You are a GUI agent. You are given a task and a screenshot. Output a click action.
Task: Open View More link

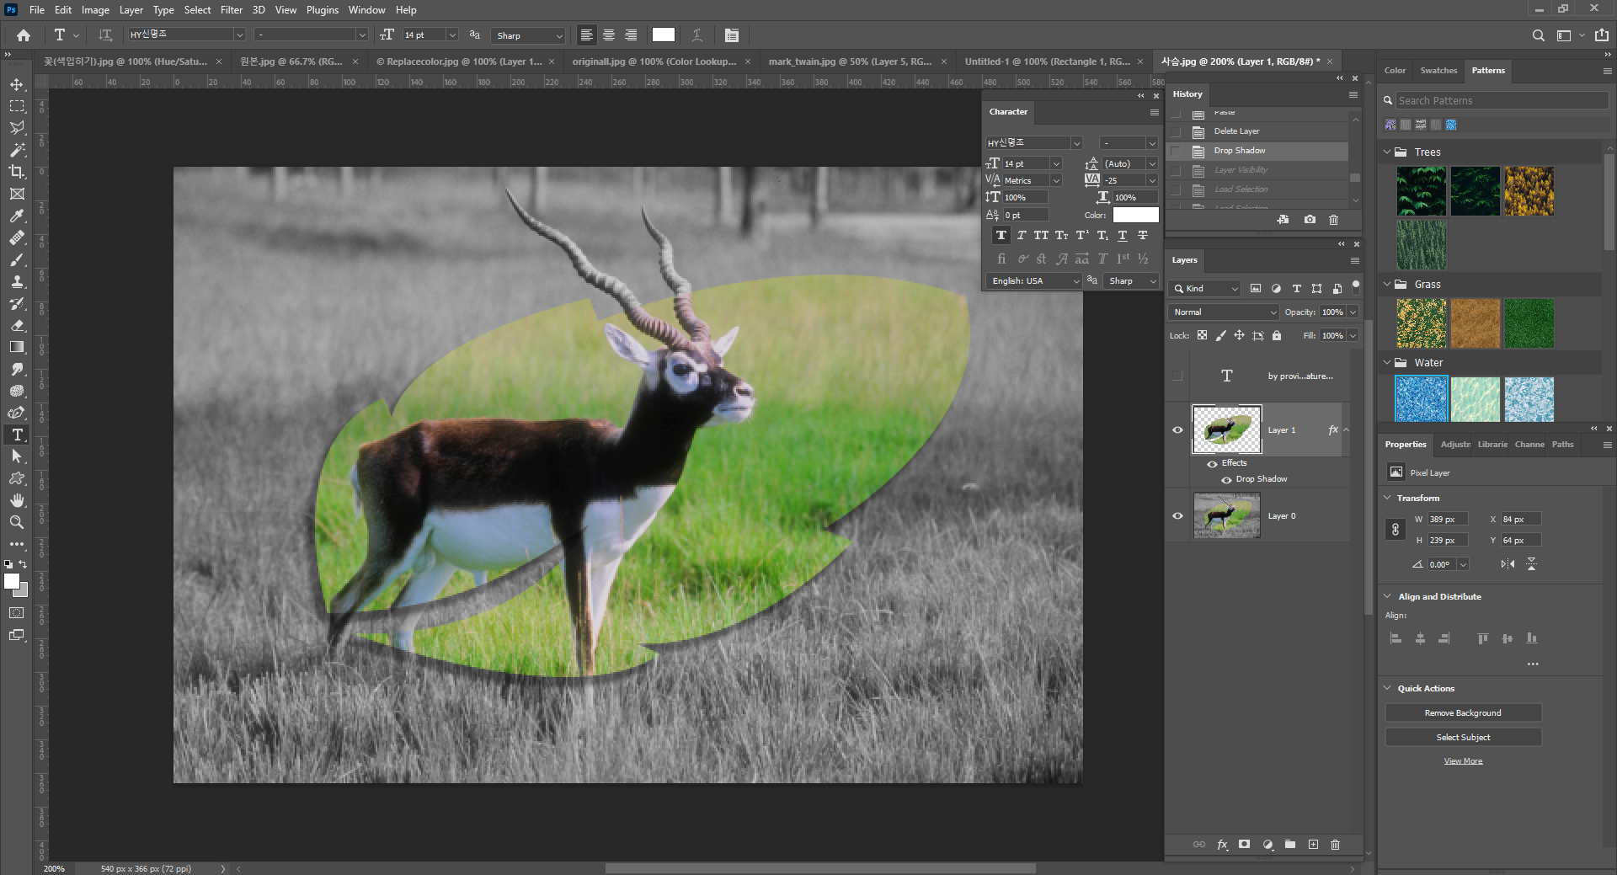[1463, 761]
